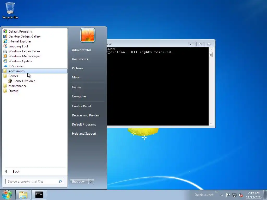Expand the Startup folder

[x=35, y=91]
